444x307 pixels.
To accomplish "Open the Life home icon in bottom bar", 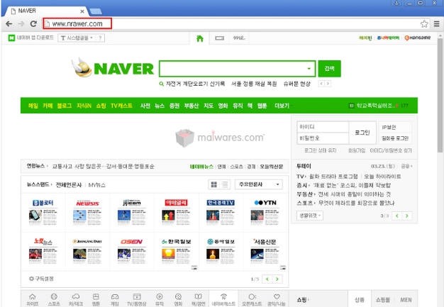I will [33, 299].
